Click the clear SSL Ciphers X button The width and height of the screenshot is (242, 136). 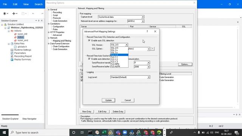(152, 49)
